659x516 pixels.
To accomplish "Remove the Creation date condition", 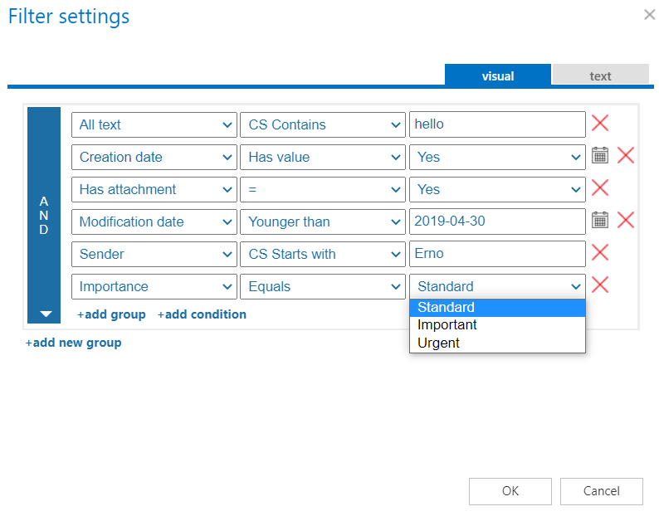I will [x=626, y=156].
